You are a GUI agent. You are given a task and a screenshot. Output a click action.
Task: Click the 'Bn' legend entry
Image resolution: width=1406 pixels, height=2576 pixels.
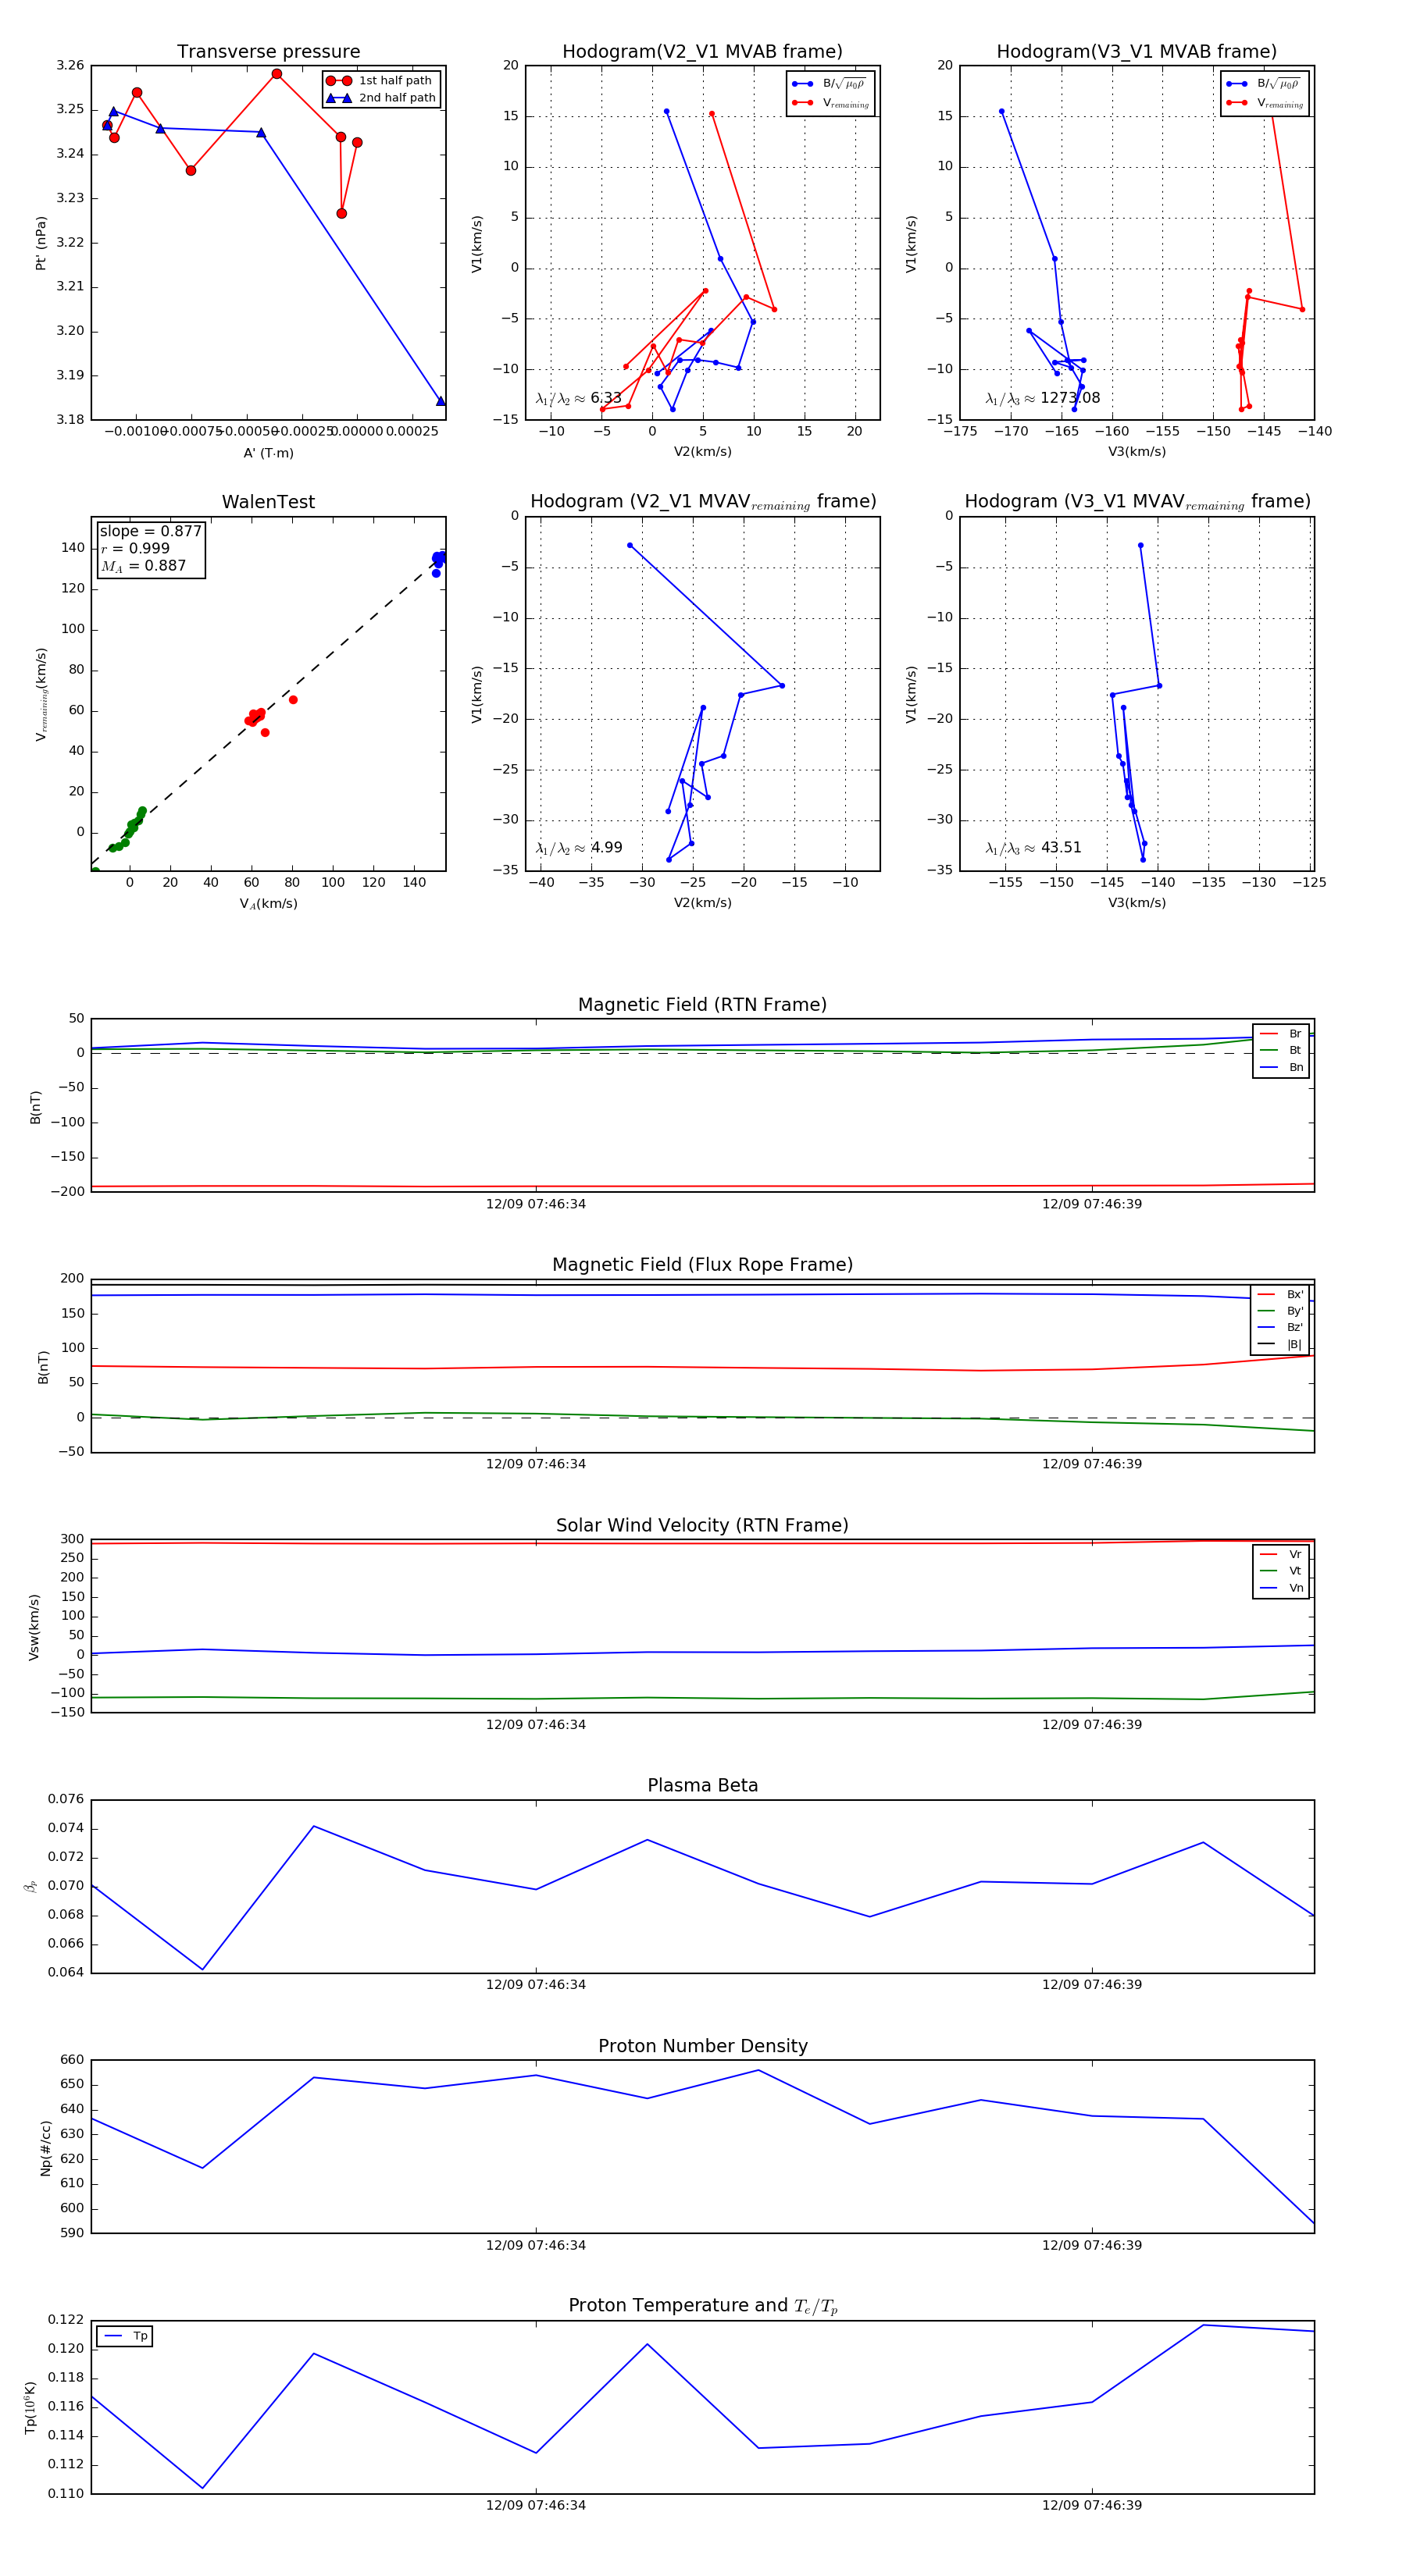tap(1282, 1068)
